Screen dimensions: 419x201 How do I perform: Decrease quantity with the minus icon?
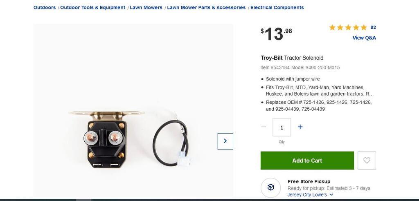264,127
